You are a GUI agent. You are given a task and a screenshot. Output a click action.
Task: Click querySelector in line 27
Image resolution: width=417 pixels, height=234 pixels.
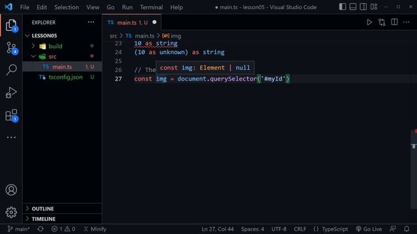coord(233,79)
